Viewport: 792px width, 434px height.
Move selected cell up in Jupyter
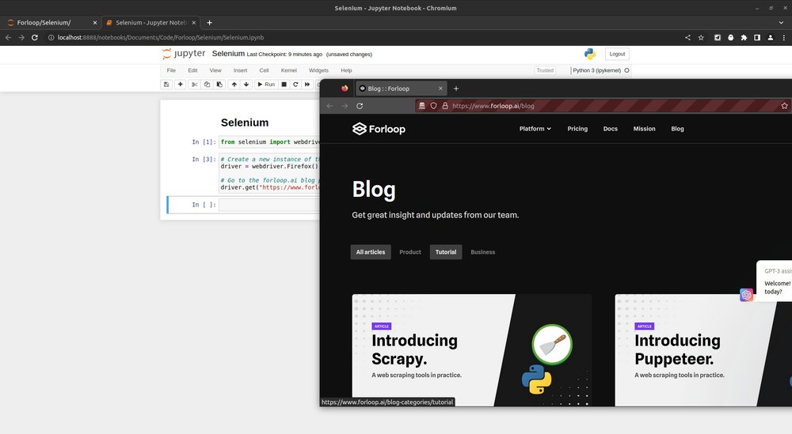click(x=234, y=85)
